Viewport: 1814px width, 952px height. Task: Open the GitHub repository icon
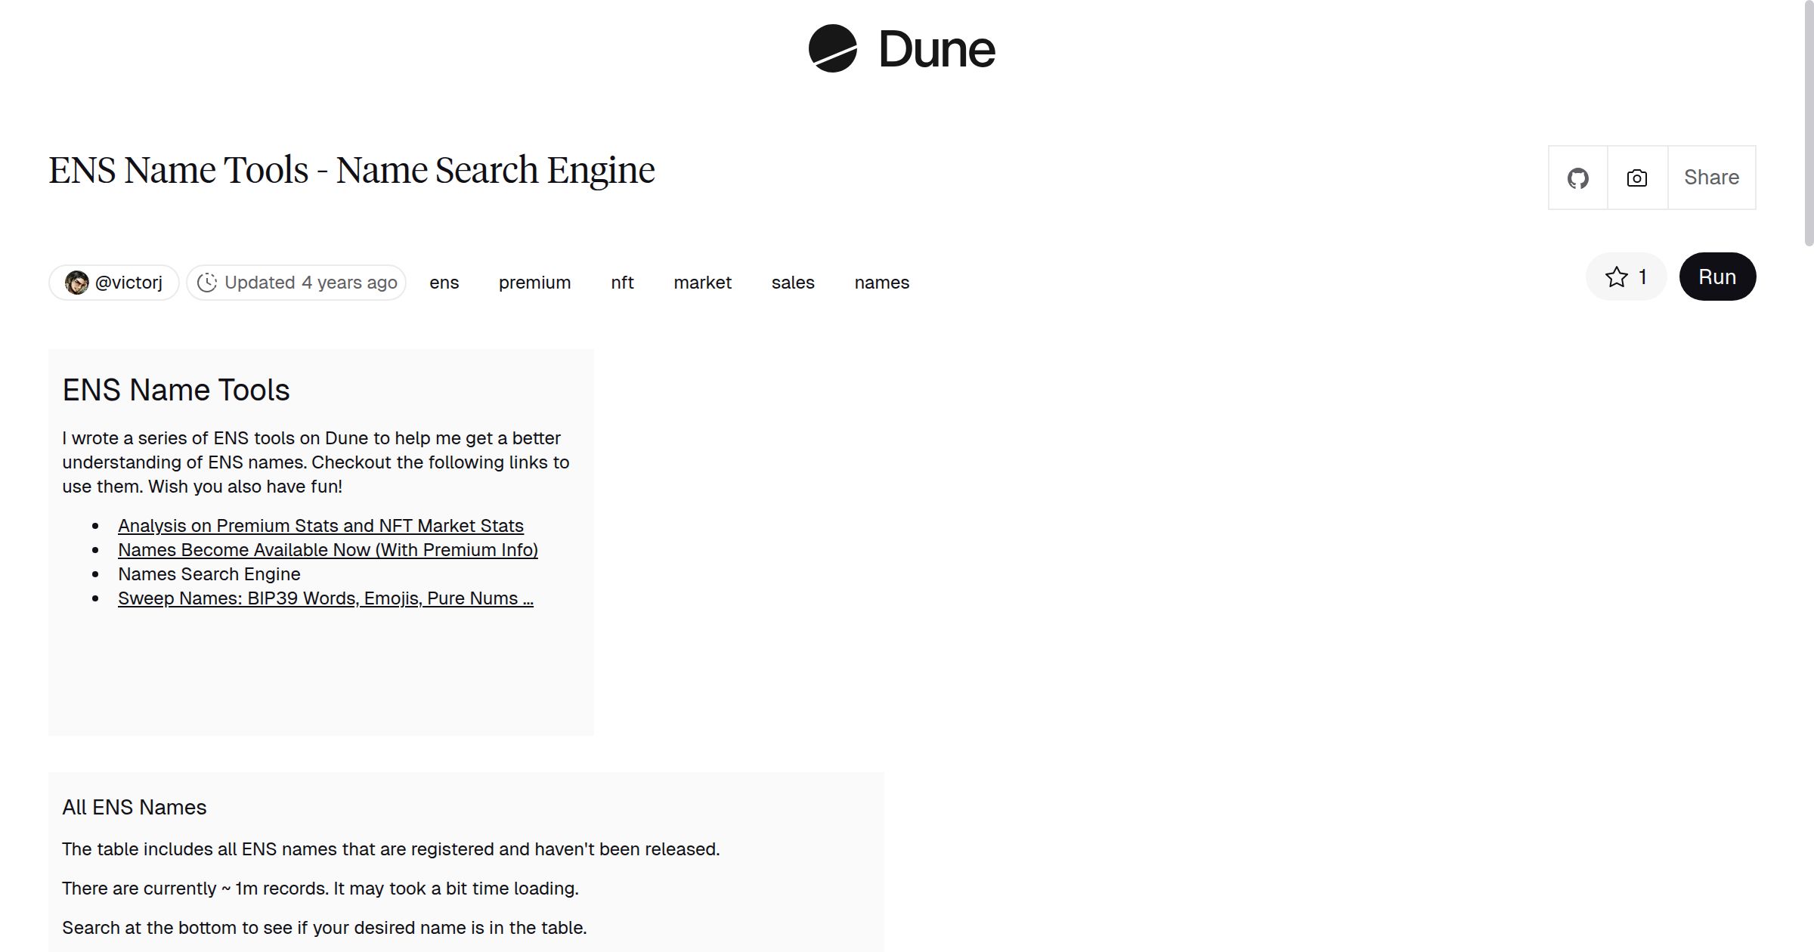pos(1577,178)
